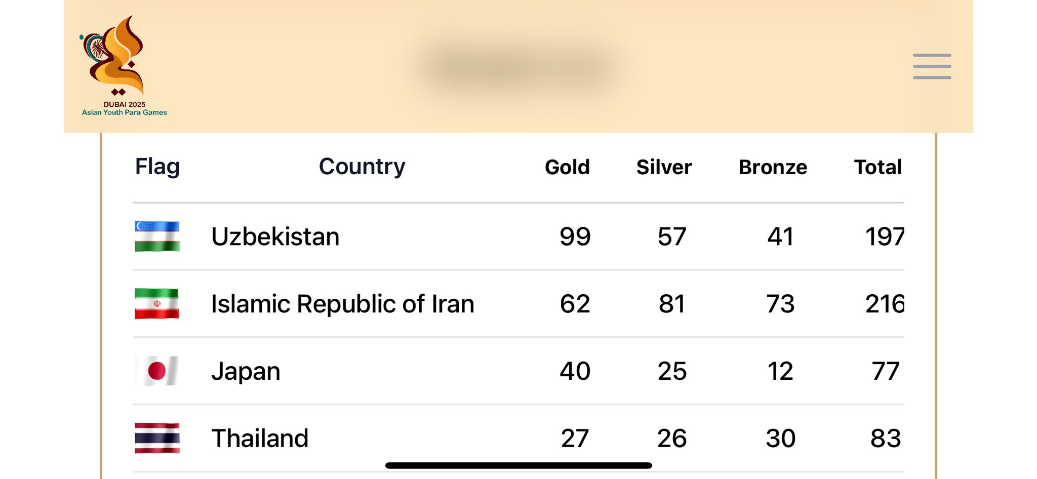Open the Islamic Republic of Iran entry
This screenshot has height=479, width=1037.
point(342,304)
